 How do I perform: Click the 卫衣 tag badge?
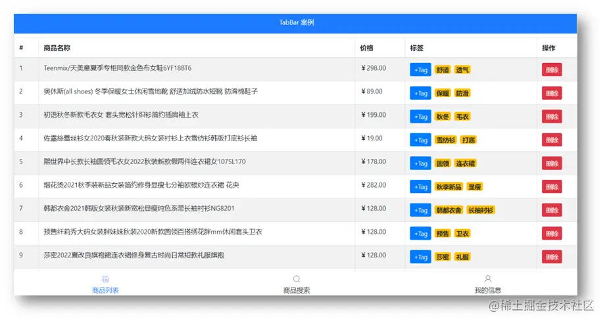pyautogui.click(x=462, y=234)
